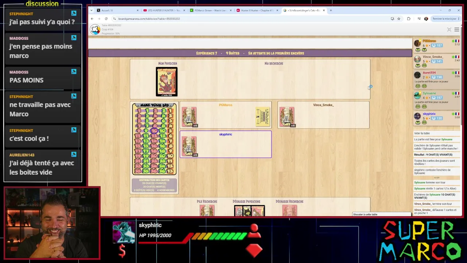The image size is (467, 263).
Task: Click Vince_Smoke_'s player avatar in score panel
Action: [x=417, y=60]
